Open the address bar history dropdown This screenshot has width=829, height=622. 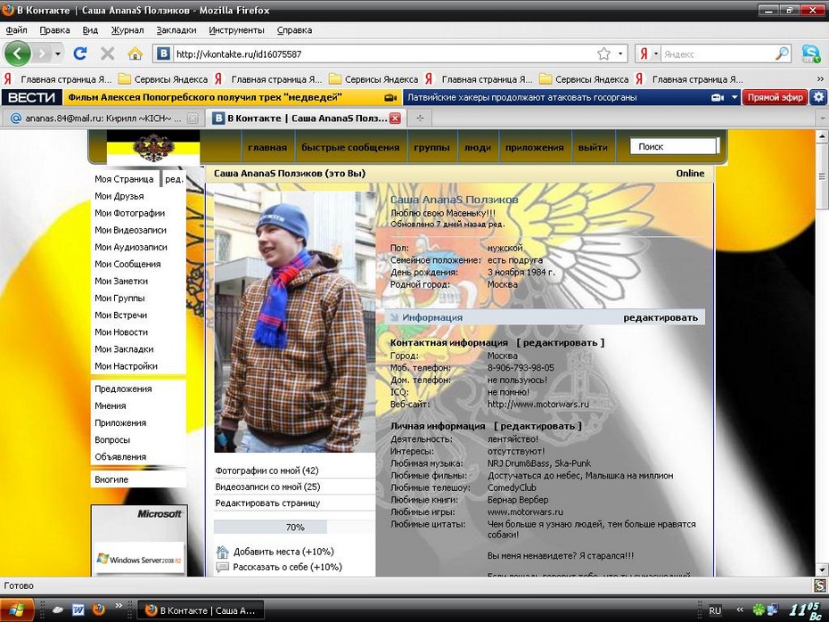(x=620, y=53)
